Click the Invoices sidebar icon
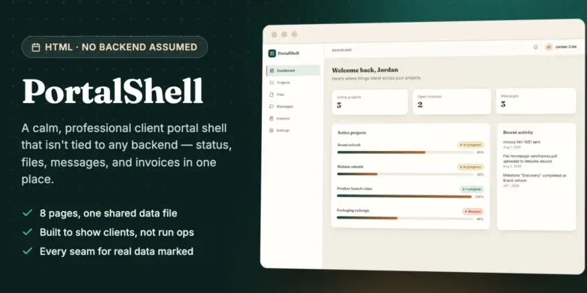 click(x=272, y=119)
